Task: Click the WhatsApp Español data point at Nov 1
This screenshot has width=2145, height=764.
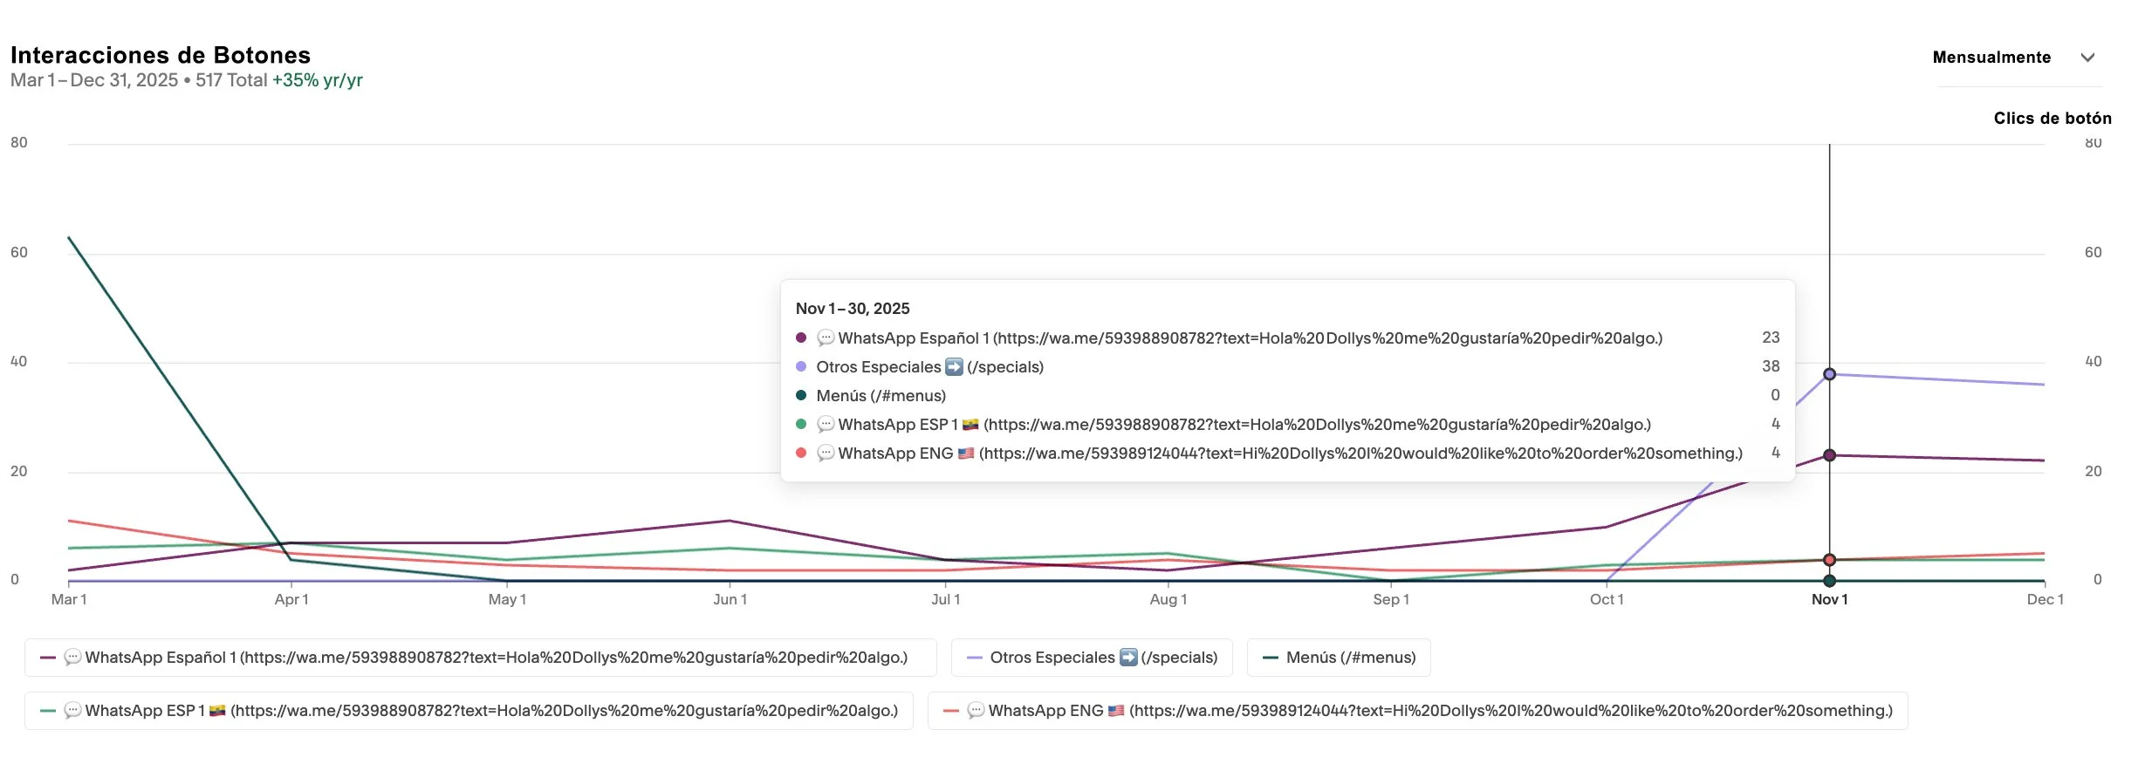Action: (1830, 455)
